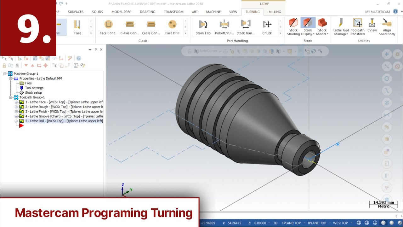Open the Toolpaths Manager panel options arrow
The height and width of the screenshot is (227, 403).
pyautogui.click(x=90, y=49)
